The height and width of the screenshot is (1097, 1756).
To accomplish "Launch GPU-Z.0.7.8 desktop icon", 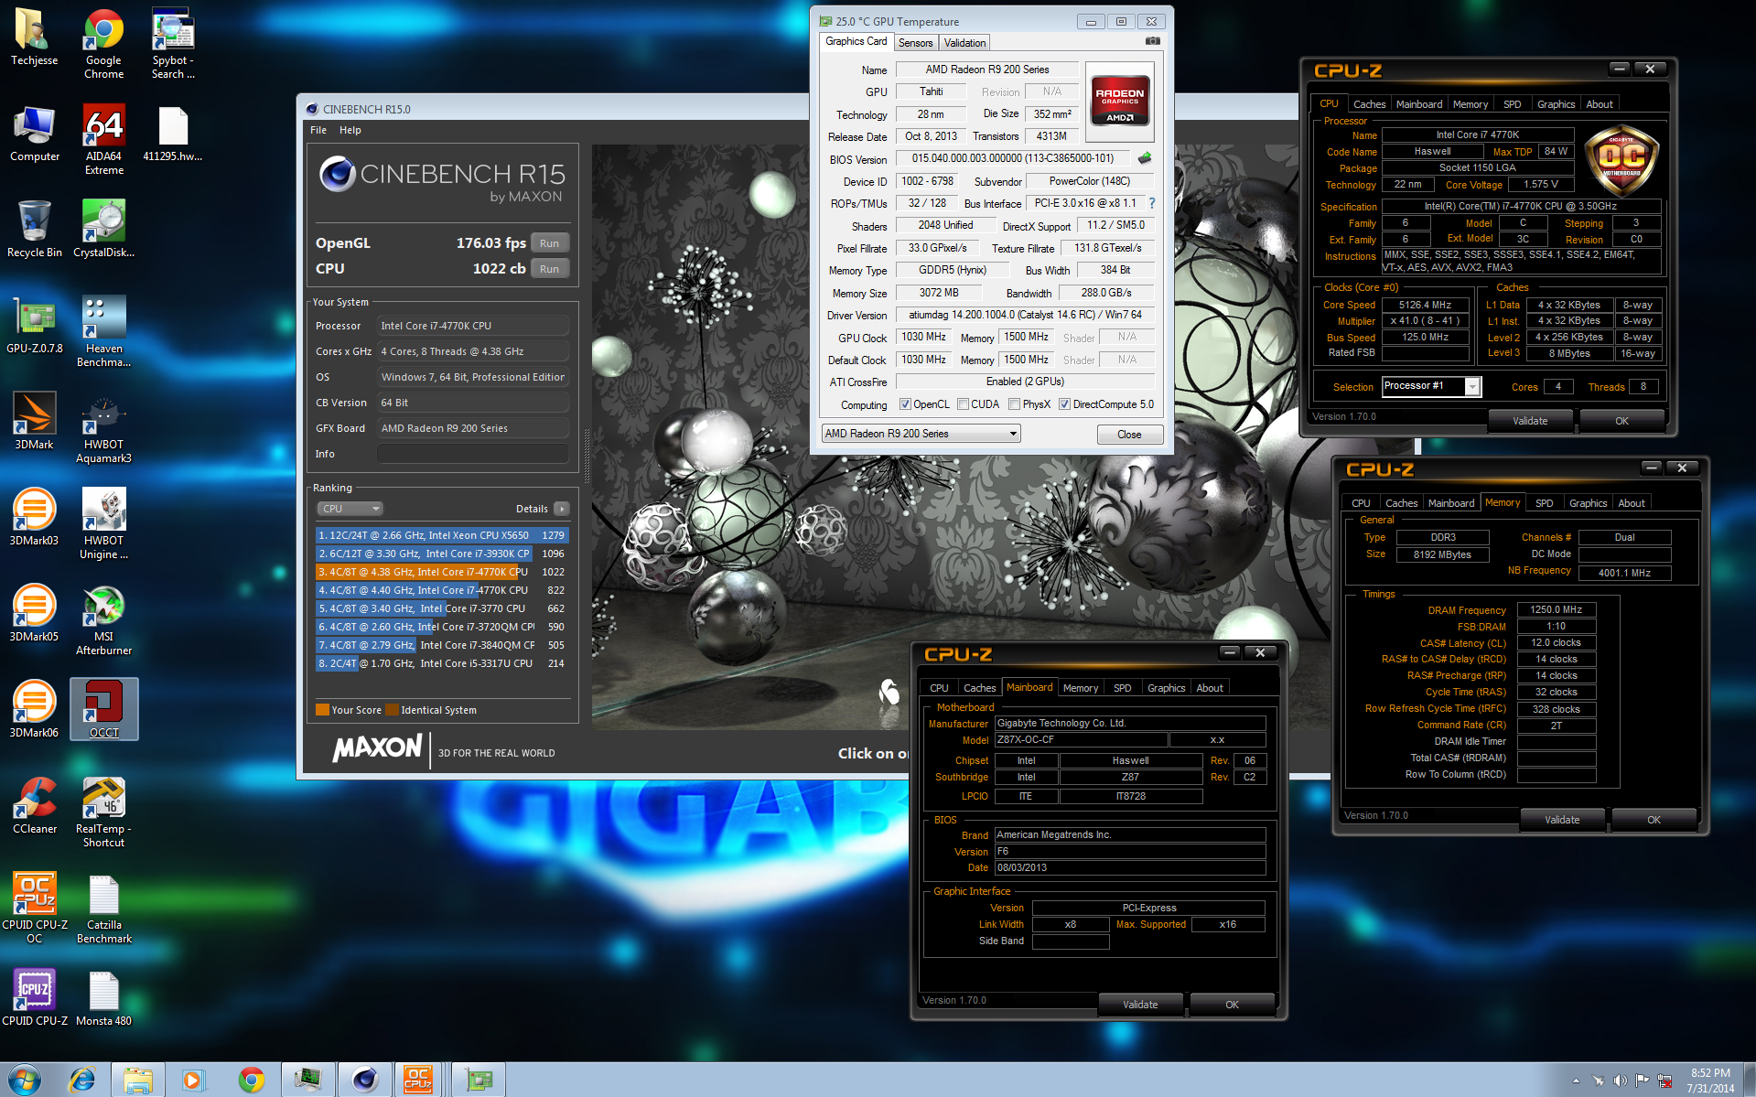I will pos(35,326).
